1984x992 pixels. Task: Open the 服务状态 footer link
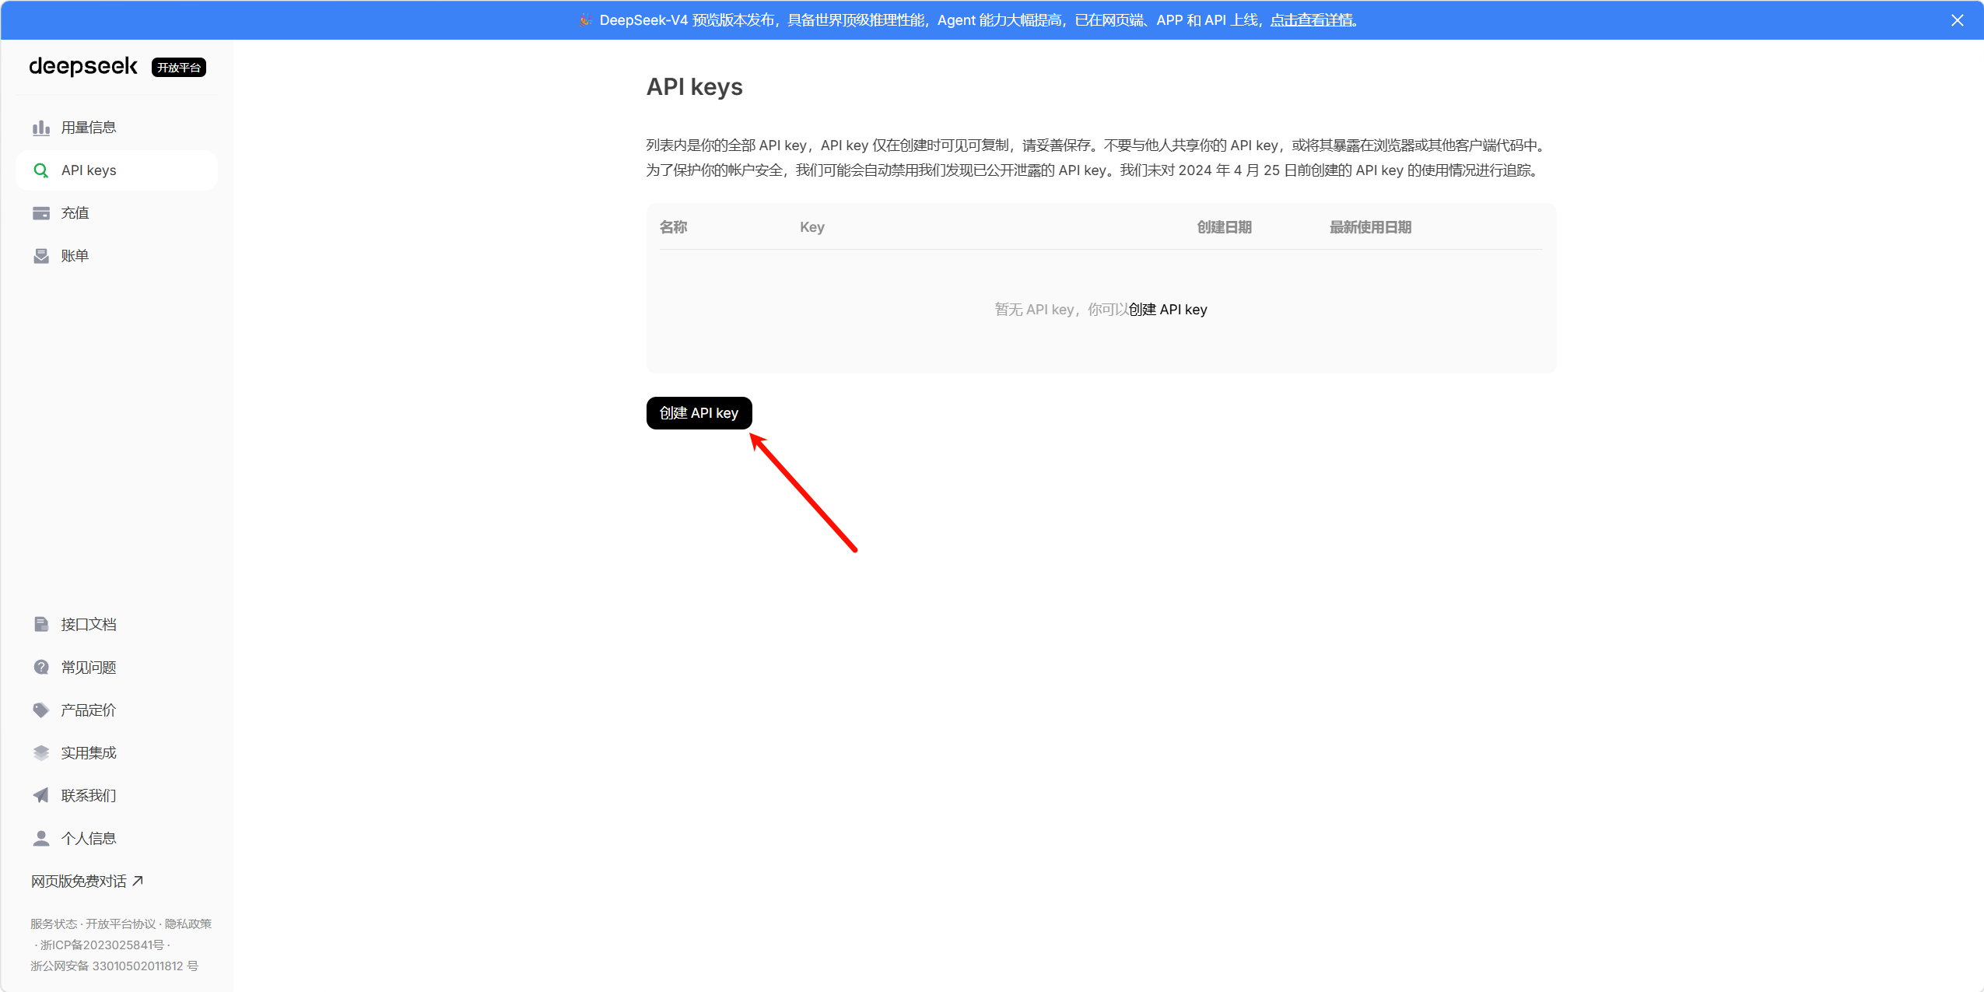54,924
